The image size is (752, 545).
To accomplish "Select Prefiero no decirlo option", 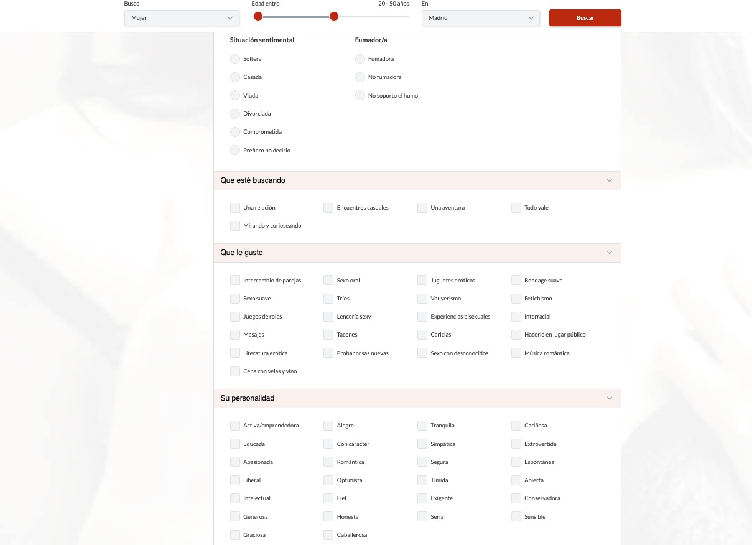I will coord(235,150).
